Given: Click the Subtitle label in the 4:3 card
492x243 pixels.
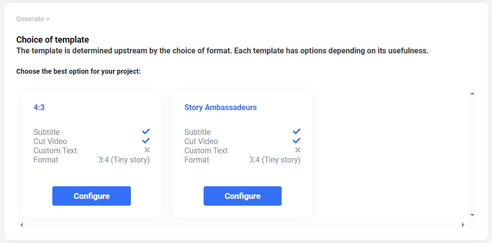Looking at the screenshot, I should [x=47, y=132].
